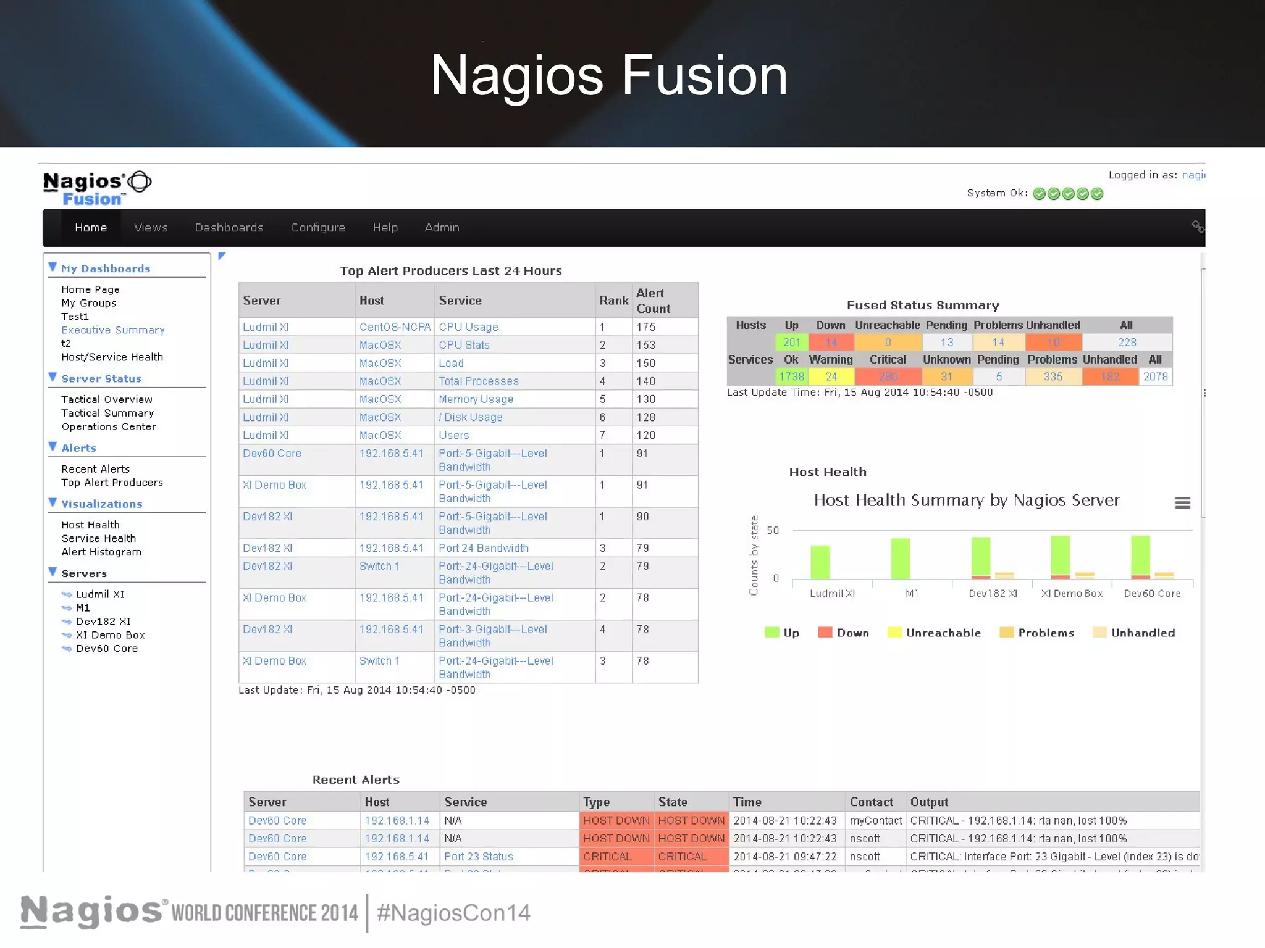Click the hosts All count 228
This screenshot has width=1265, height=948.
[1127, 343]
